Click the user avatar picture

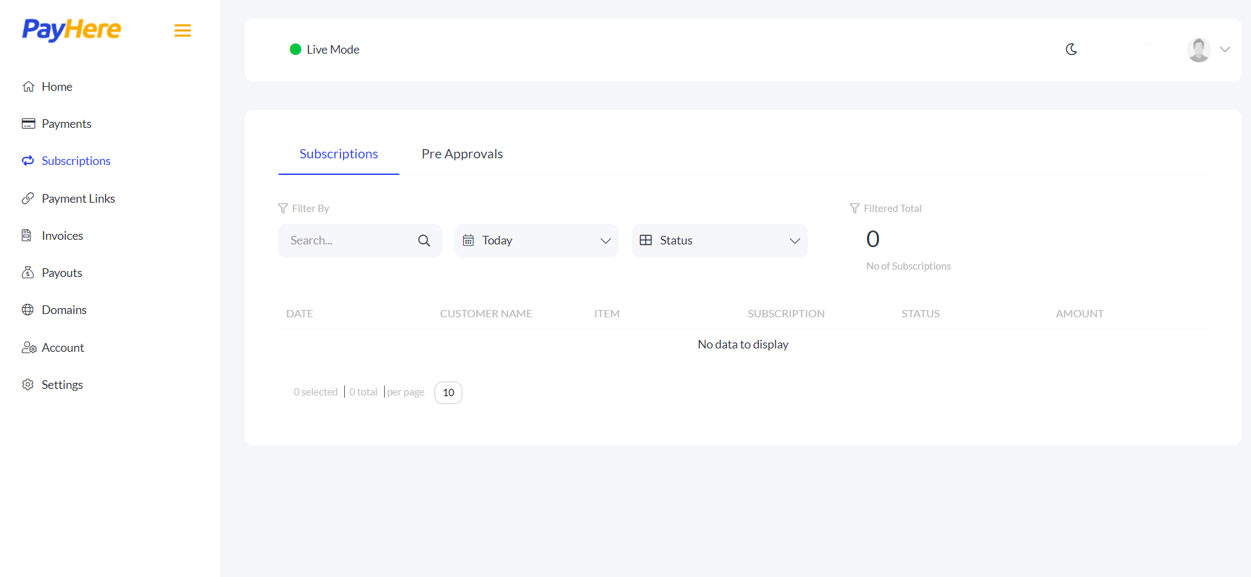click(x=1199, y=50)
